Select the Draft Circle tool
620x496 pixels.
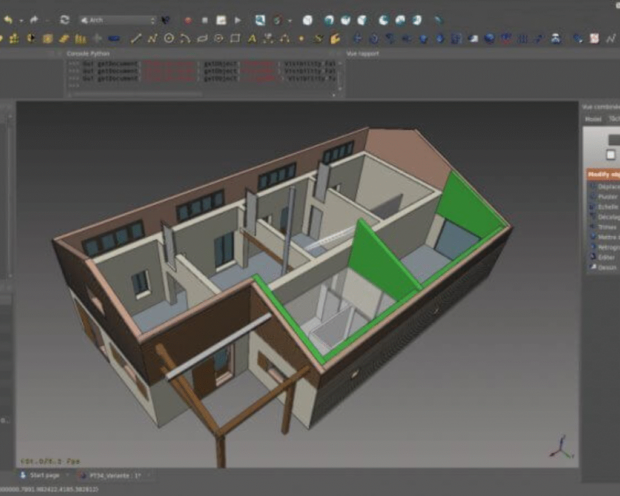point(169,39)
